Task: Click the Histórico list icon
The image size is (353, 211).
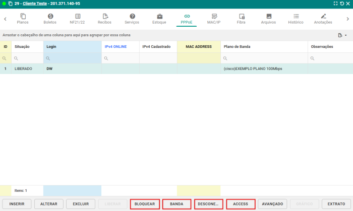Action: point(296,17)
